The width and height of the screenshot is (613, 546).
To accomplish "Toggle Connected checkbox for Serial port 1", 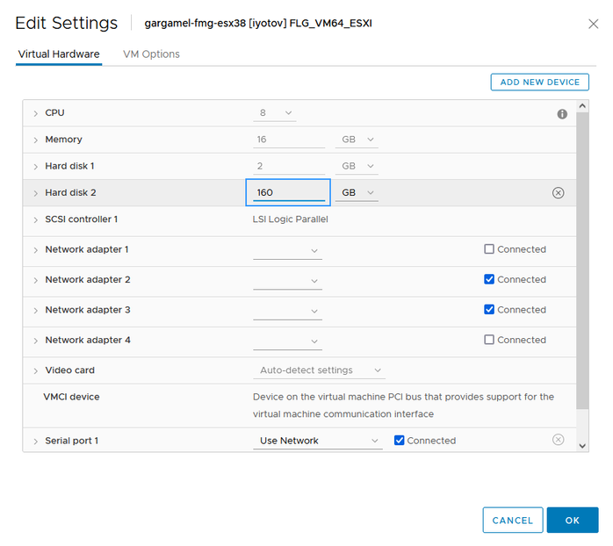I will pyautogui.click(x=400, y=441).
